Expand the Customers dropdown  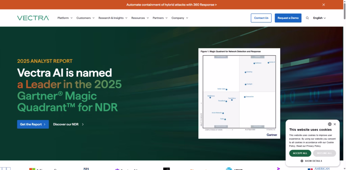coord(85,18)
